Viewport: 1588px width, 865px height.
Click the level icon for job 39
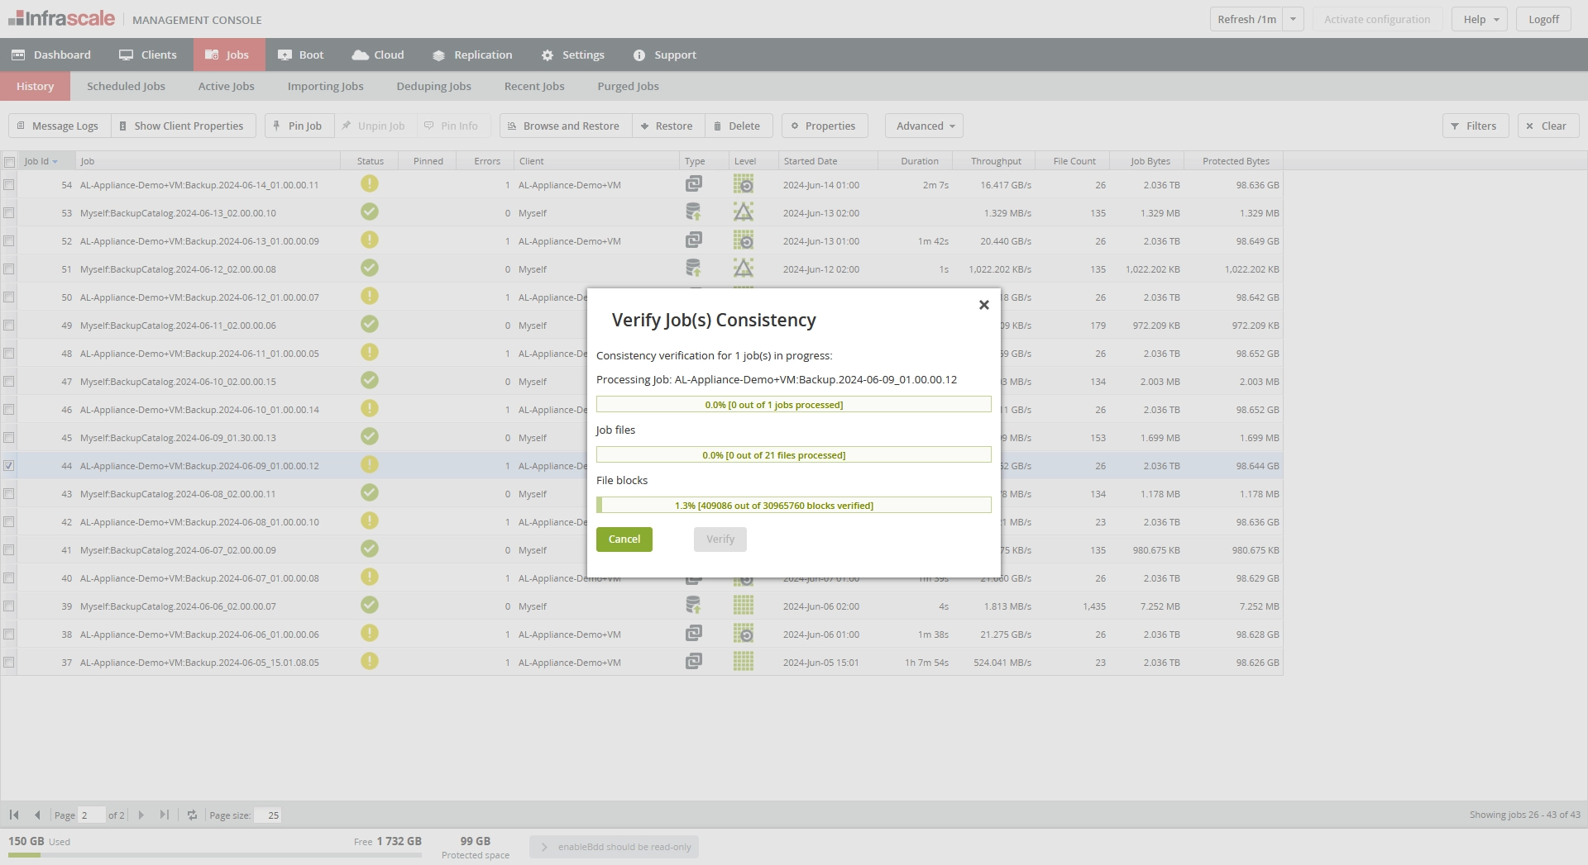pos(744,606)
